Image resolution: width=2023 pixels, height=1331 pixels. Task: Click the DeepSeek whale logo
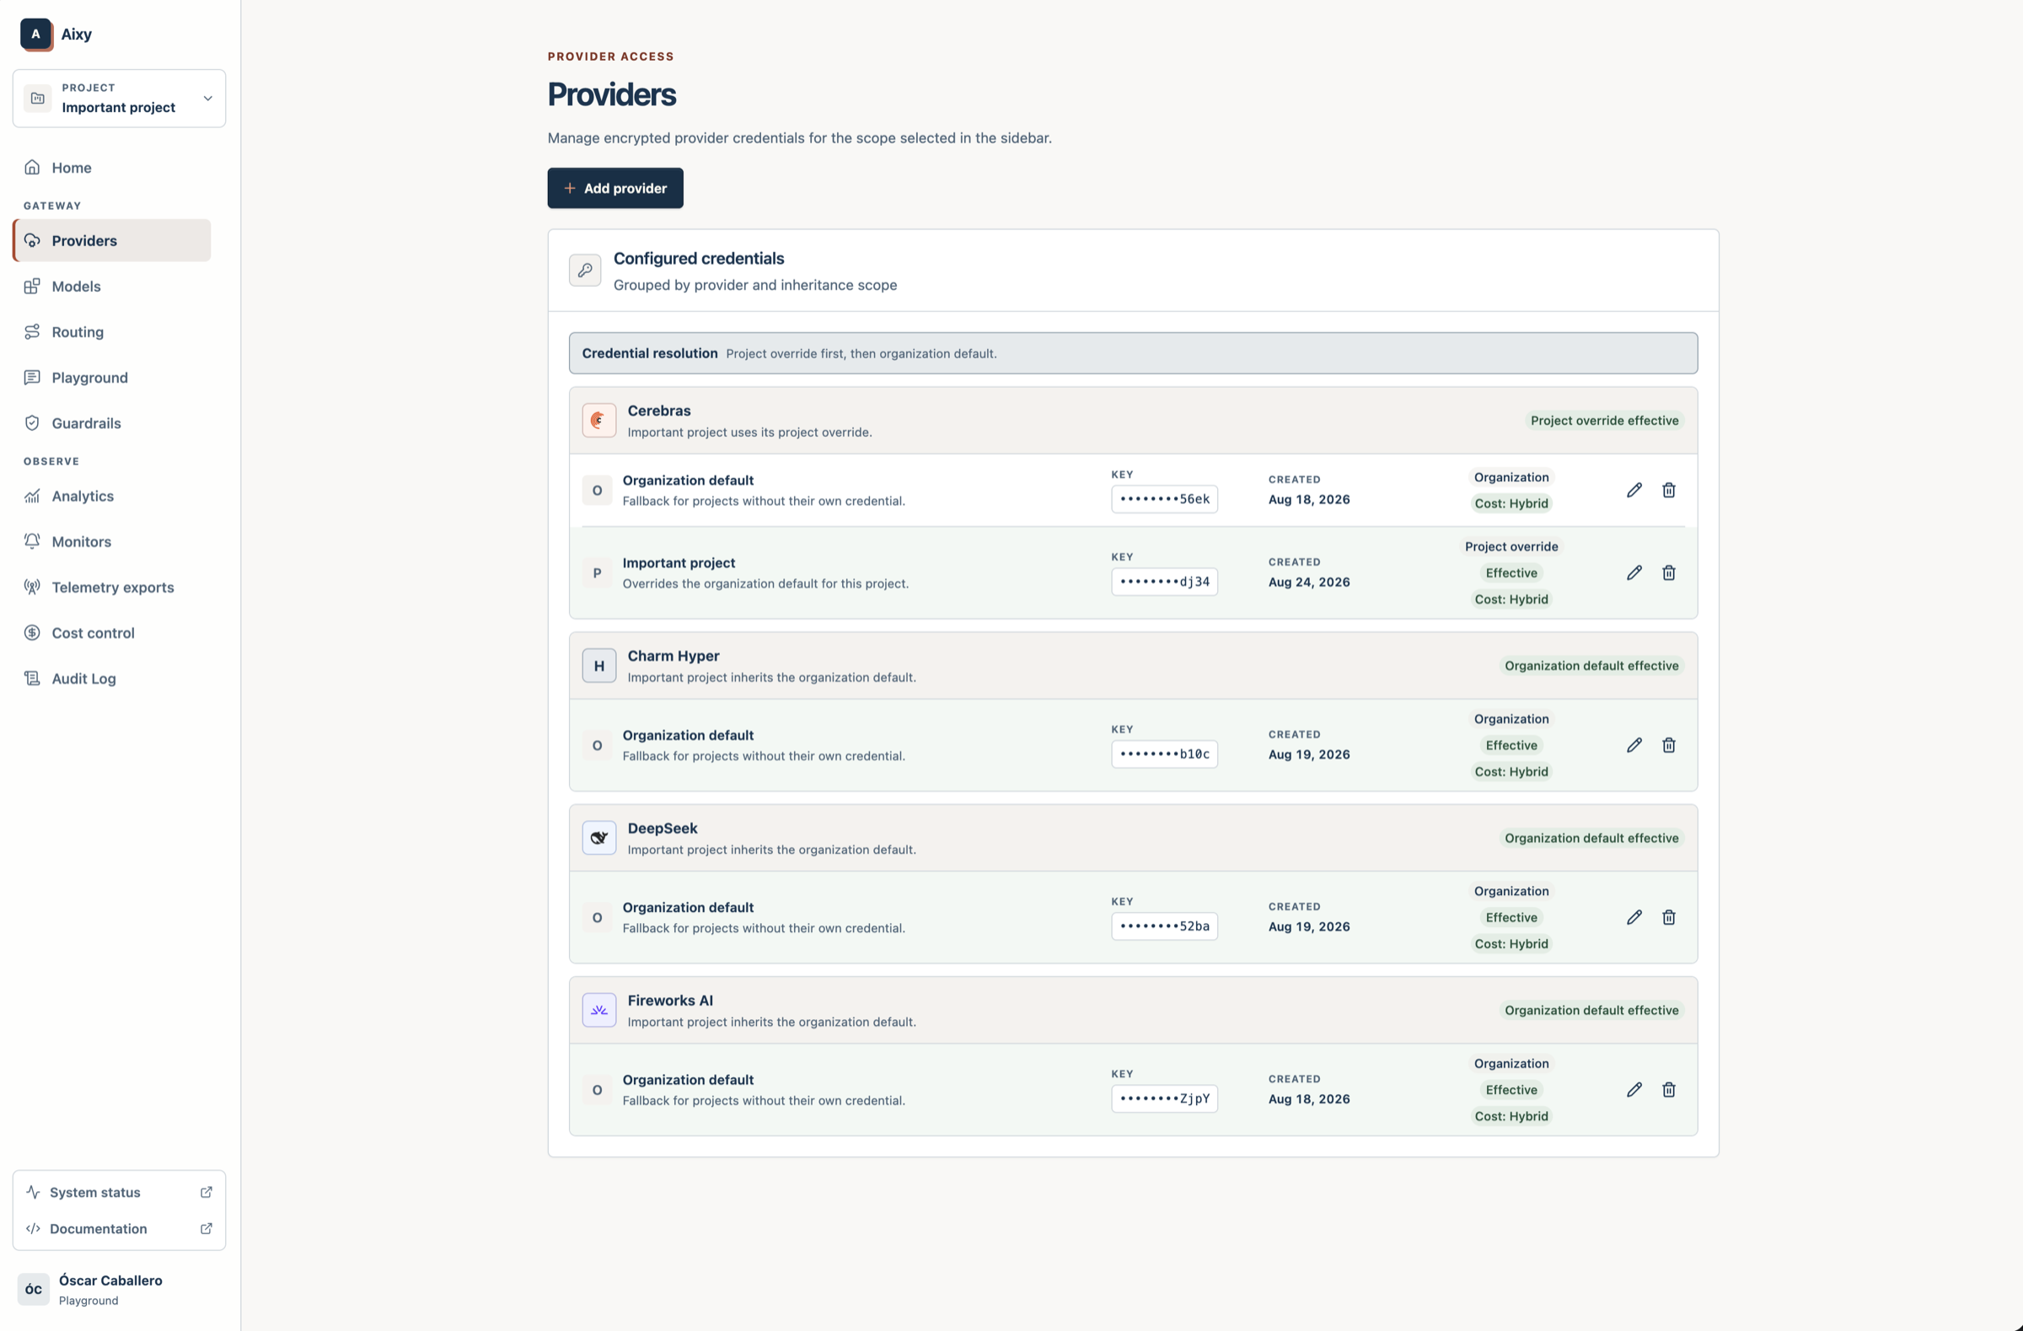pyautogui.click(x=599, y=838)
